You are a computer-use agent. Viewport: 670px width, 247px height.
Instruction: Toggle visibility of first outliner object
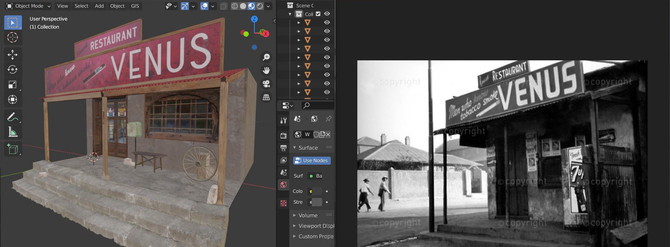pos(327,22)
